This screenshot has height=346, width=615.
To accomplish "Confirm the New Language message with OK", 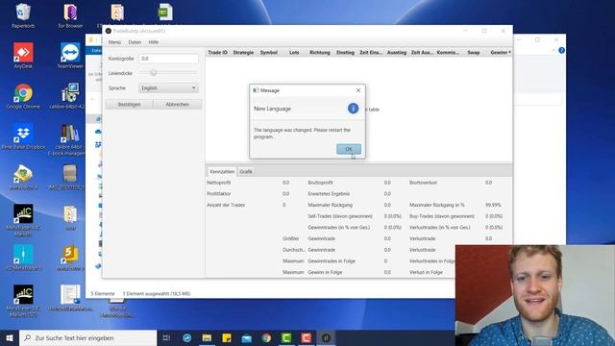I will (x=349, y=149).
